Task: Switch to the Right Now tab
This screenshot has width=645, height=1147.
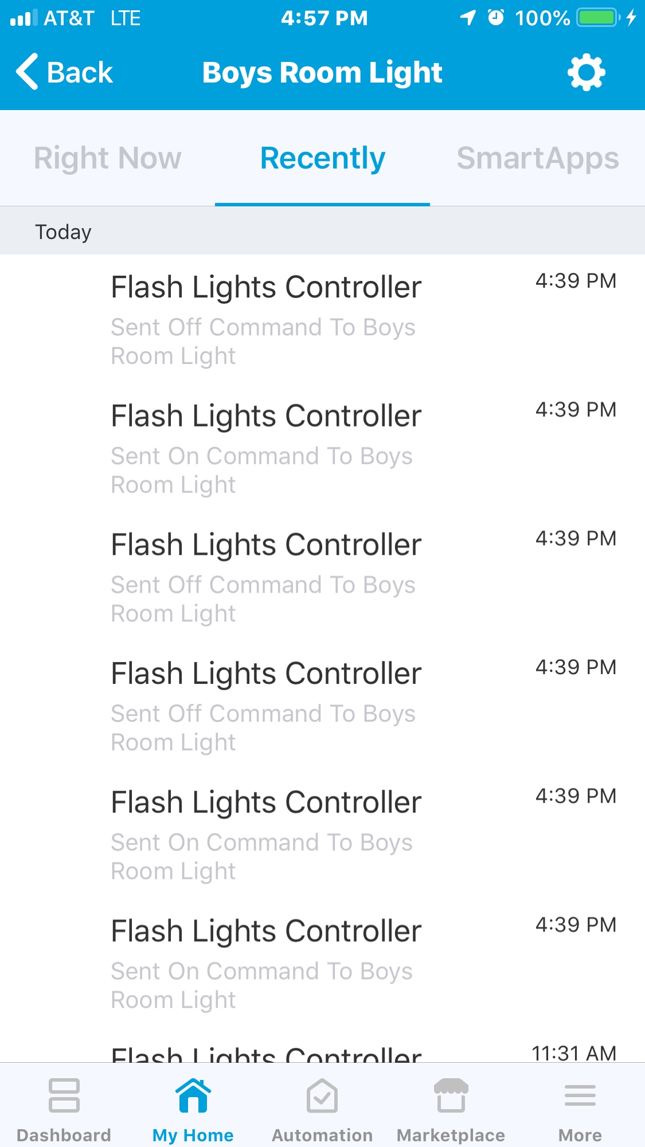Action: tap(107, 158)
